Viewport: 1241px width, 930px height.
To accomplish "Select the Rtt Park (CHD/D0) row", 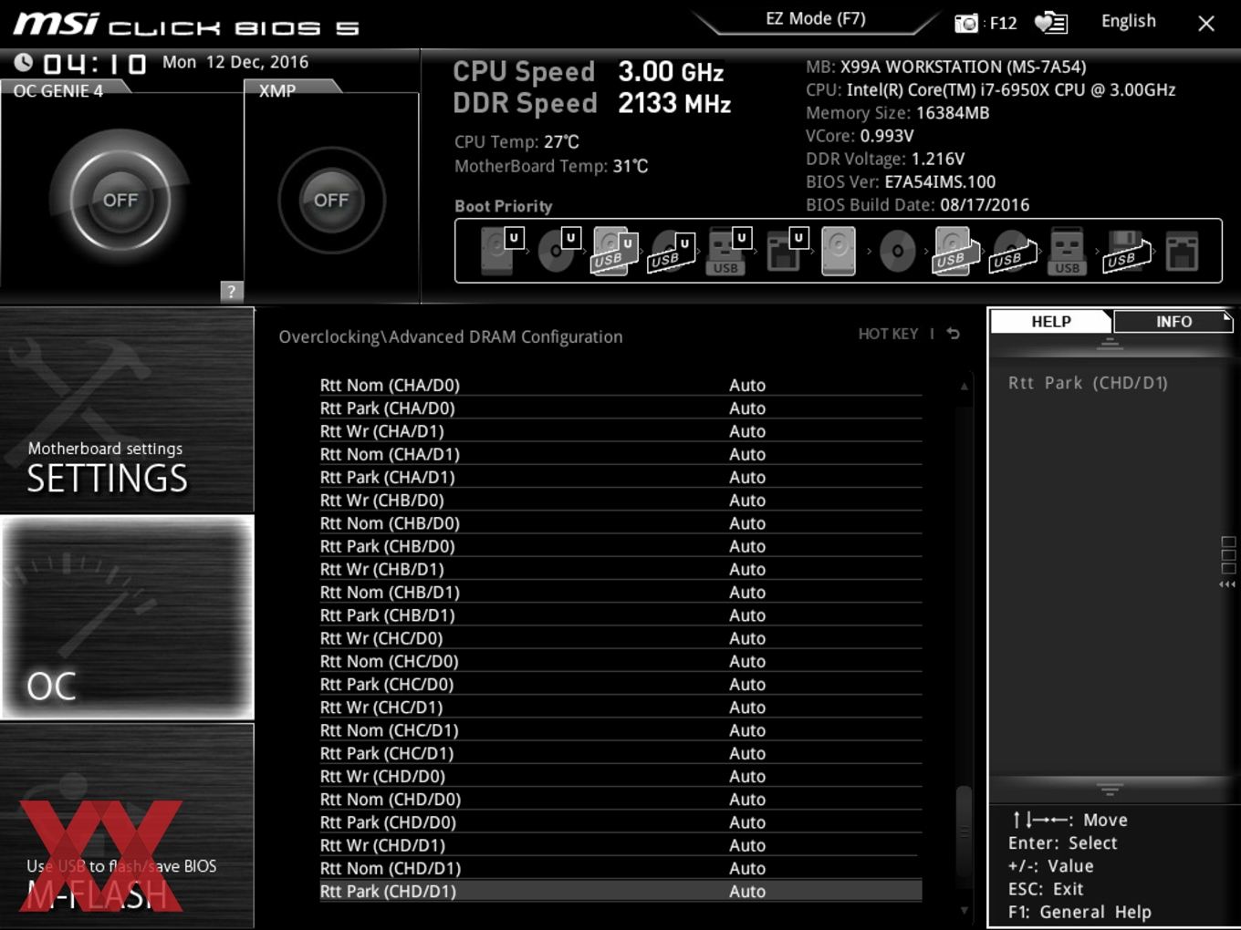I will [x=620, y=822].
